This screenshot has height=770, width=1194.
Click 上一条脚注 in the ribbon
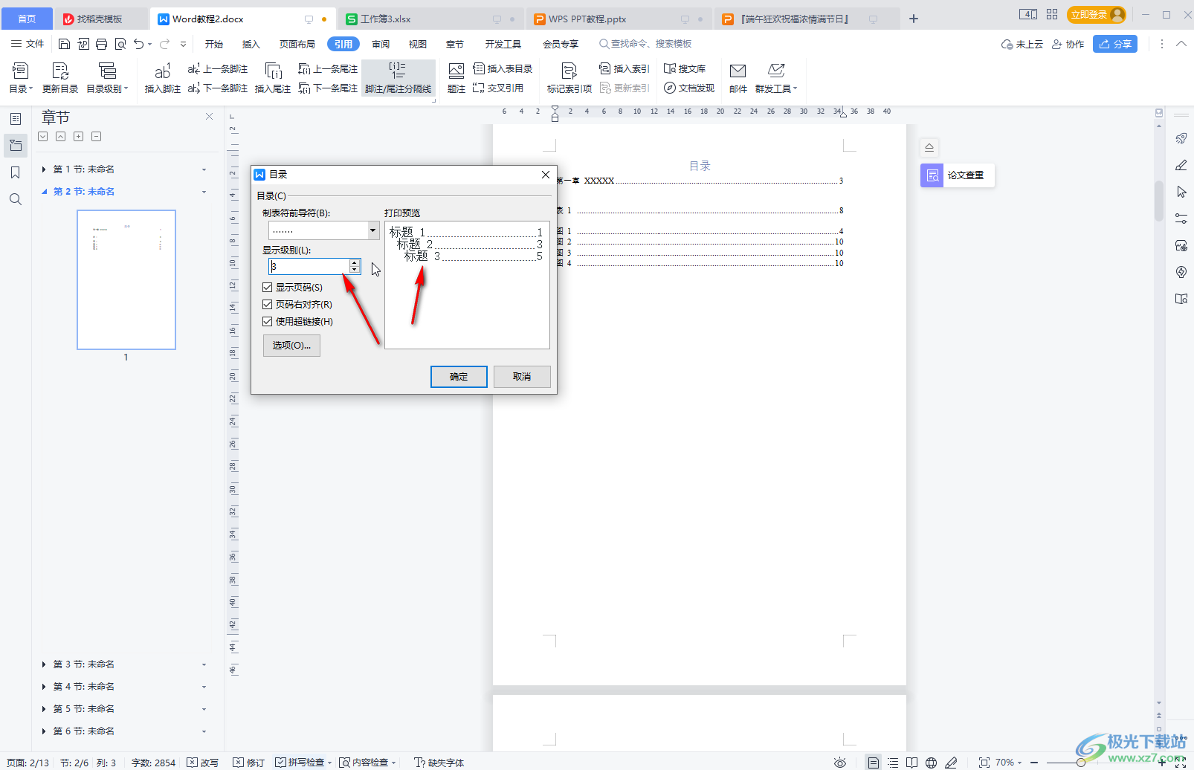[218, 69]
